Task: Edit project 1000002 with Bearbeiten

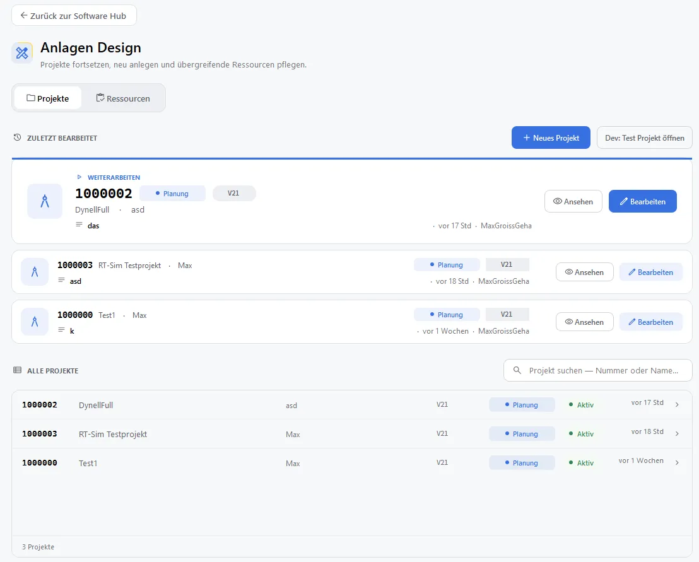Action: tap(643, 201)
